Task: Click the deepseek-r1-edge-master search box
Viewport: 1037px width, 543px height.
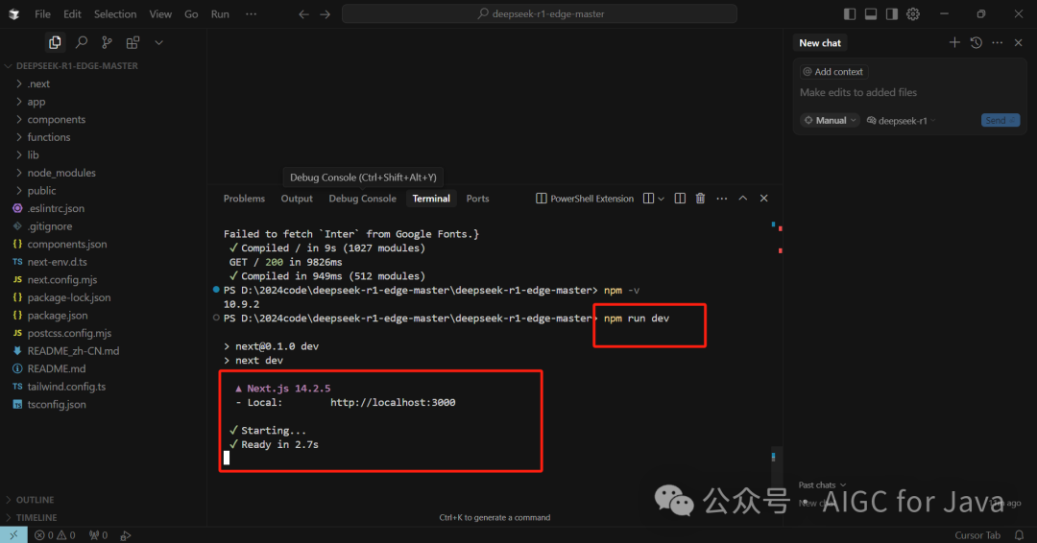Action: pos(540,13)
